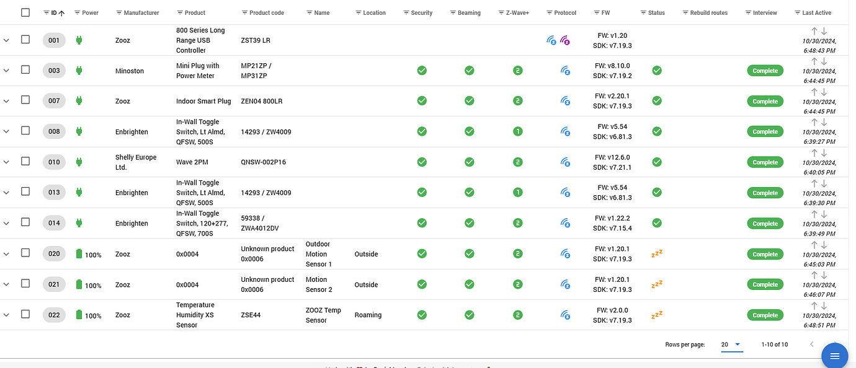Click the previous page arrow in pagination
This screenshot has width=856, height=368.
click(811, 344)
